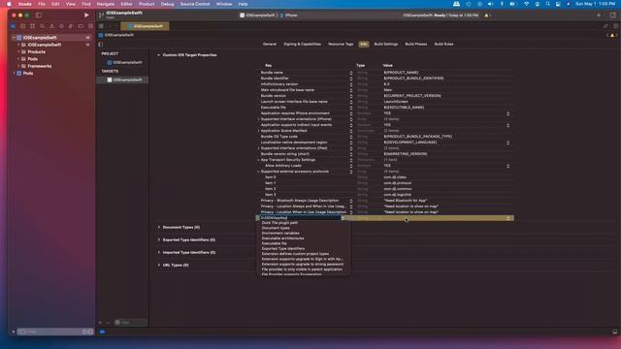Select the Frameworks folder in navigator
Viewport: 621px width, 349px height.
tap(40, 66)
